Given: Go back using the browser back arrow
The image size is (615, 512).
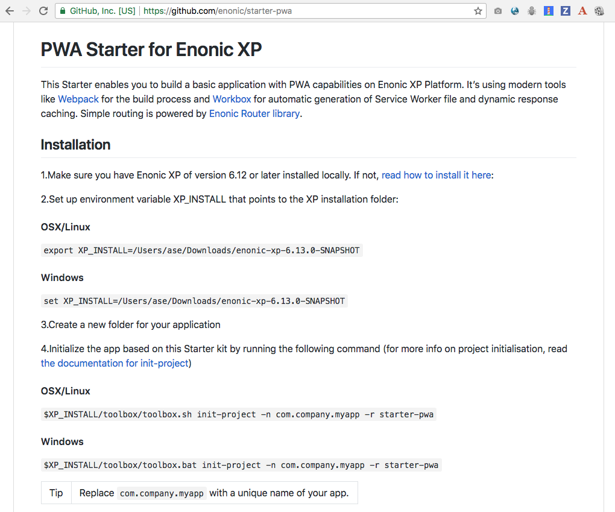Looking at the screenshot, I should tap(10, 11).
